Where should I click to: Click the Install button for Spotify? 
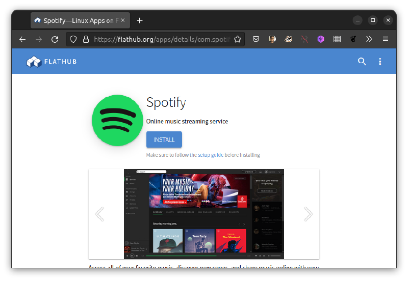point(164,139)
